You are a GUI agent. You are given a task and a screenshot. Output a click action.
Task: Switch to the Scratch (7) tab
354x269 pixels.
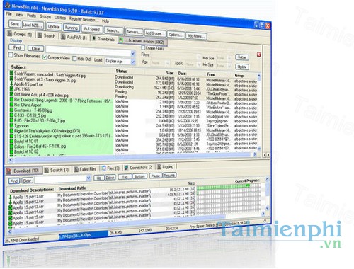[57, 170]
